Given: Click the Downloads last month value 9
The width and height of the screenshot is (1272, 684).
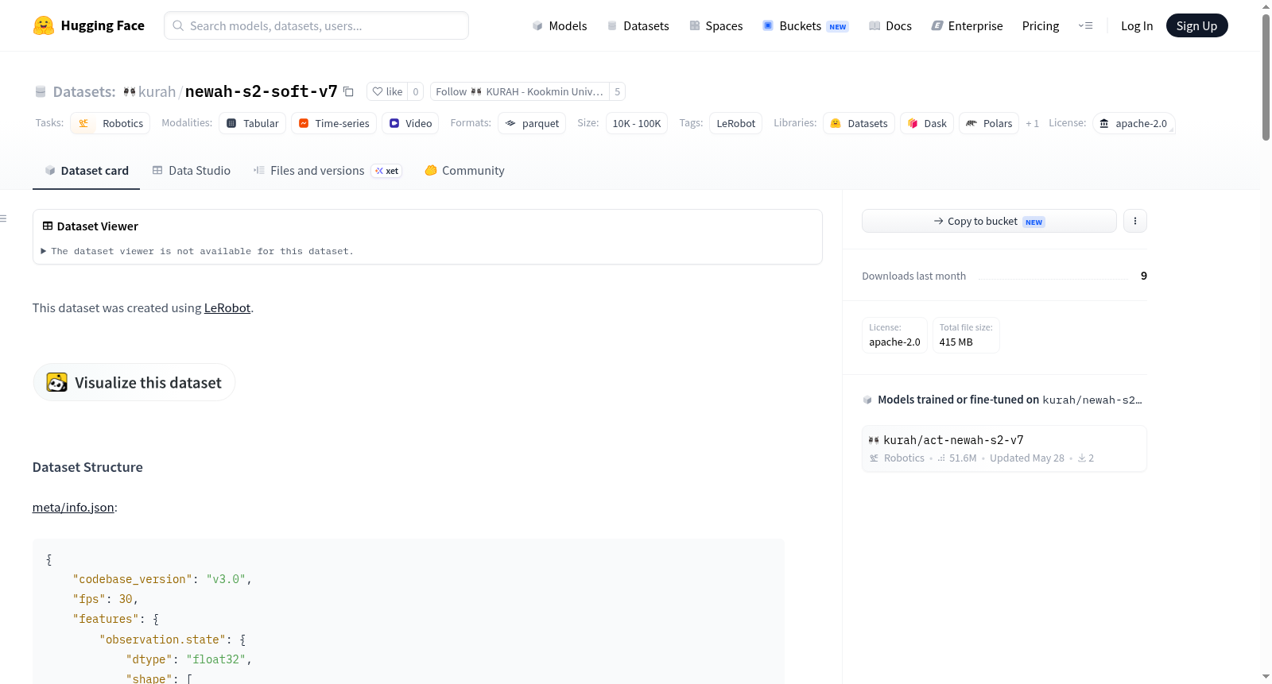Looking at the screenshot, I should coord(1144,276).
